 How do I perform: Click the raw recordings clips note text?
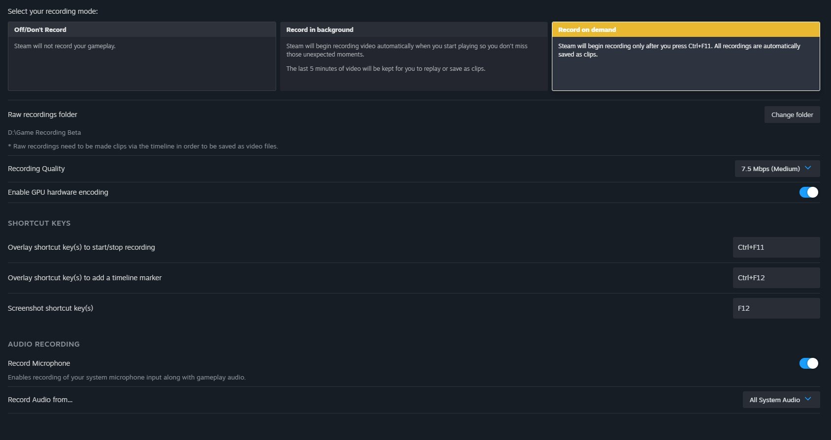click(143, 147)
